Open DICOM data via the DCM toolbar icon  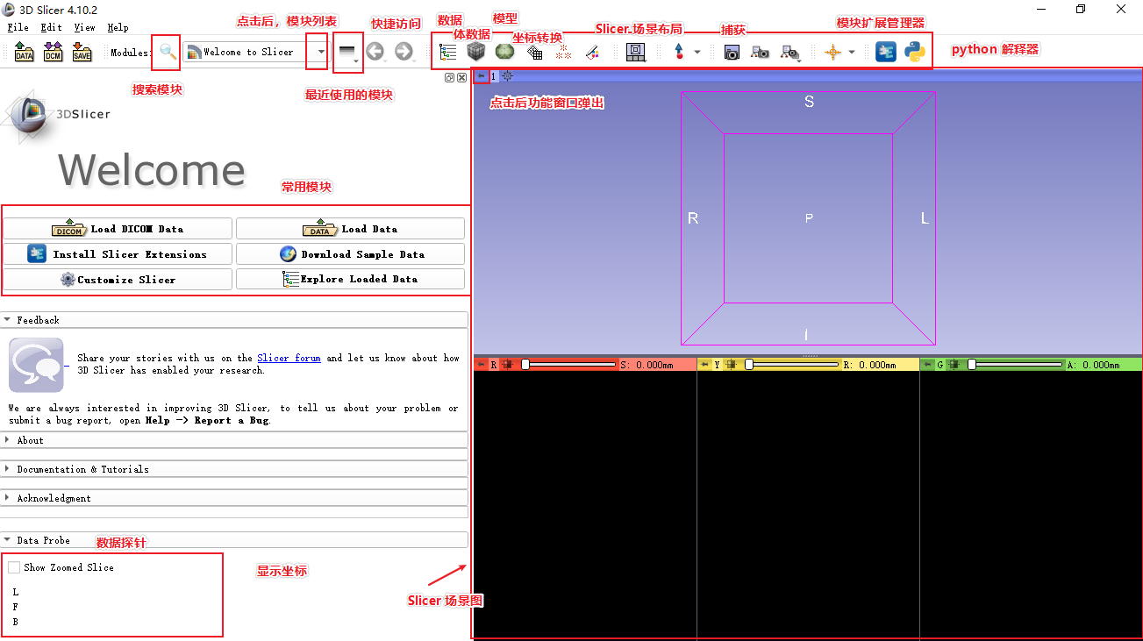[x=53, y=52]
